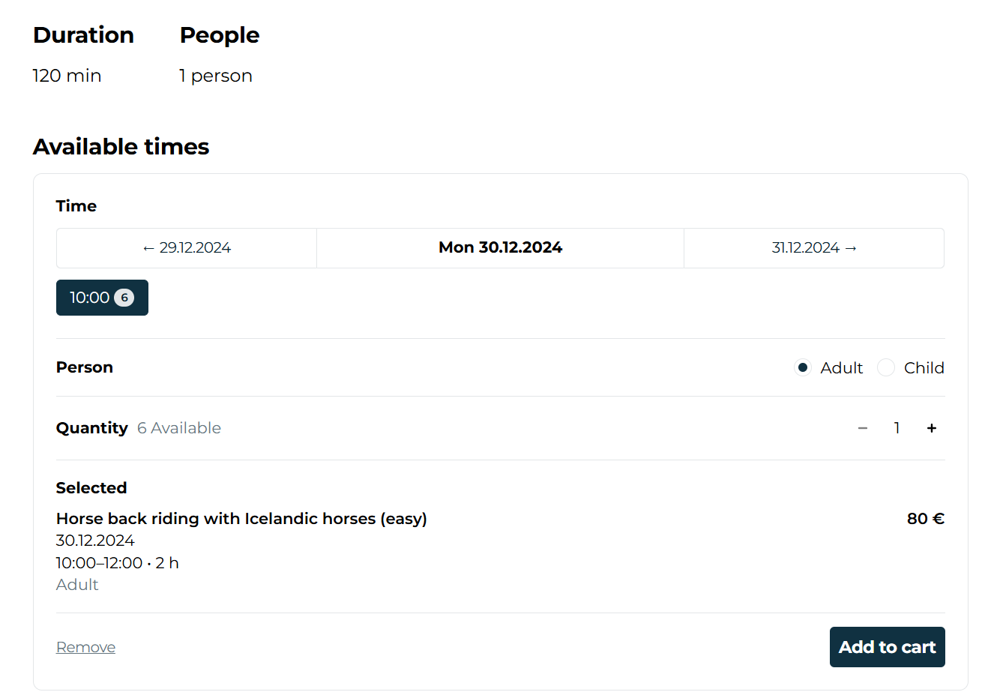Screen dimensions: 988x698
Task: Click the "Available times" heading
Action: [x=121, y=147]
